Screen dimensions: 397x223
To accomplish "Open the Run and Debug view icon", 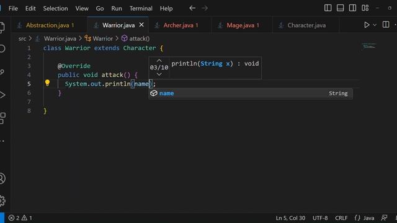I will (x=2, y=95).
